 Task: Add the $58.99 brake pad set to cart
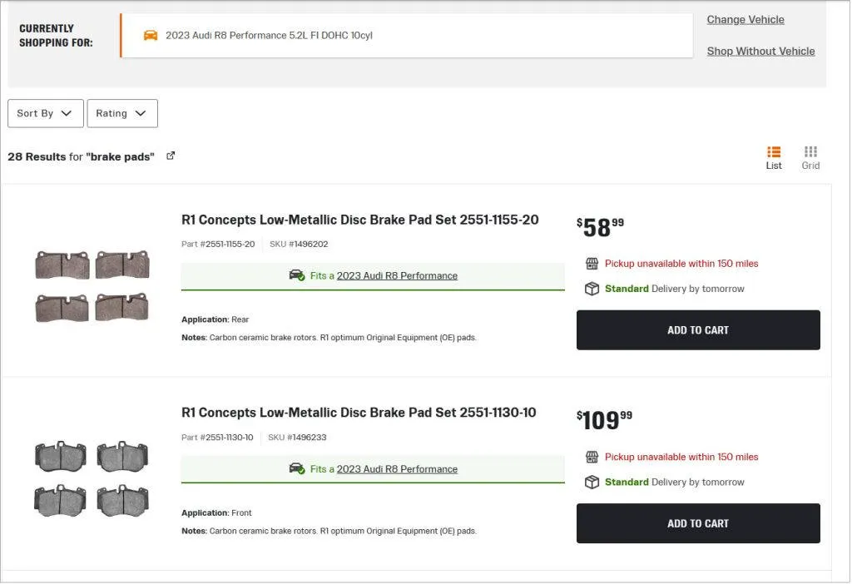tap(698, 330)
